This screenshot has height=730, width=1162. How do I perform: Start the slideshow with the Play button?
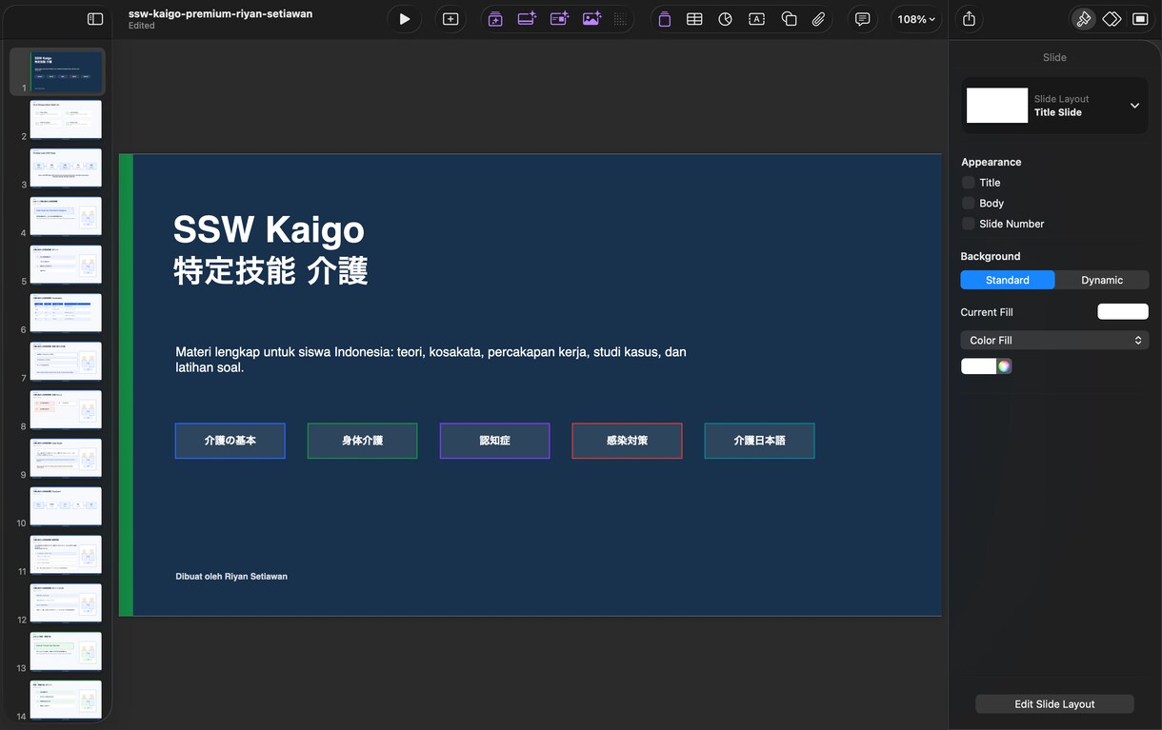point(405,19)
